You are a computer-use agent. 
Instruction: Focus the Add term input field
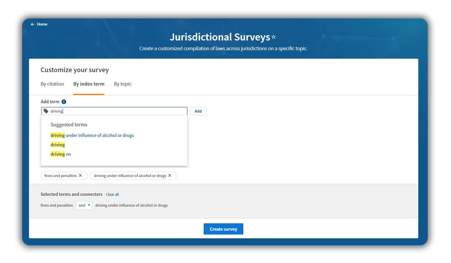[114, 111]
